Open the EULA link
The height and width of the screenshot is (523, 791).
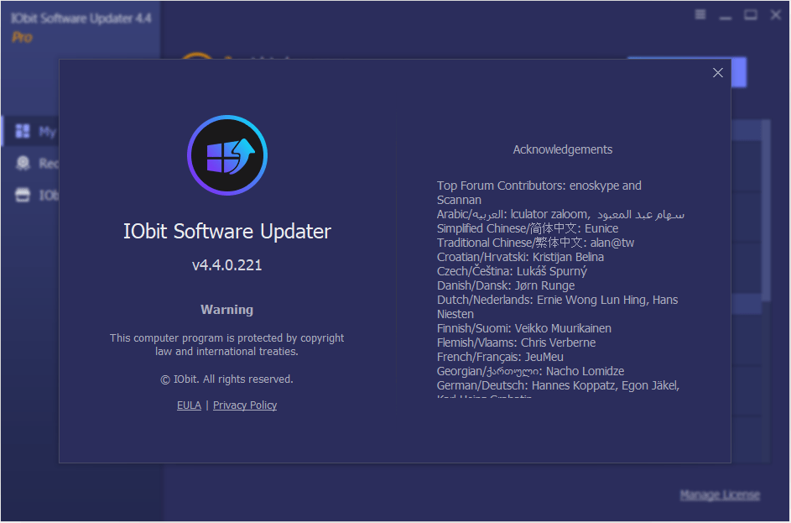click(x=189, y=405)
